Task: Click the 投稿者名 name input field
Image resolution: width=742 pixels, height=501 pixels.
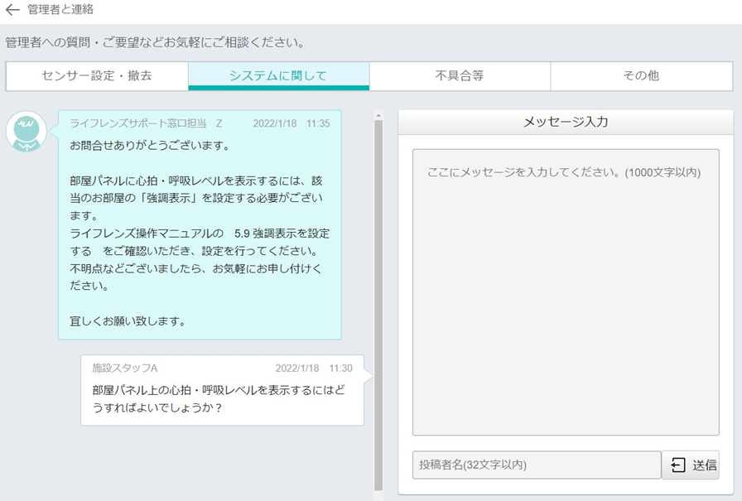Action: (x=537, y=465)
